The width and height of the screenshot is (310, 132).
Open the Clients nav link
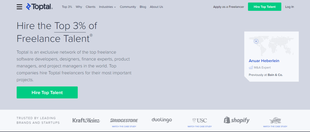tap(90, 7)
